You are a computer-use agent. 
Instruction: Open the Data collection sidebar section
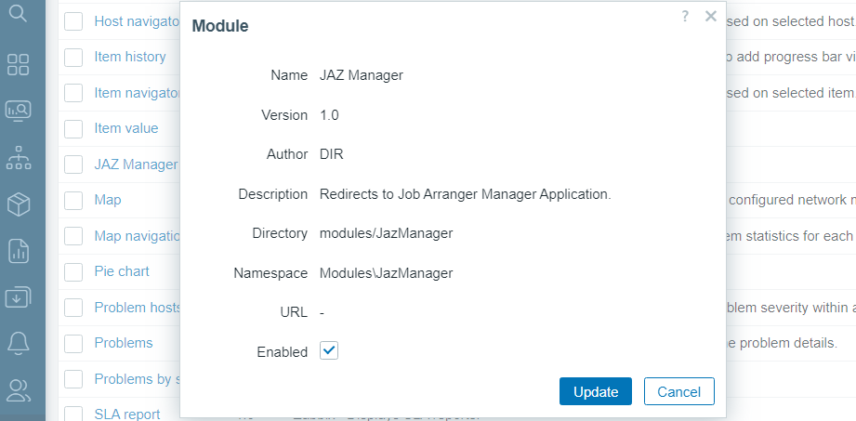(19, 296)
